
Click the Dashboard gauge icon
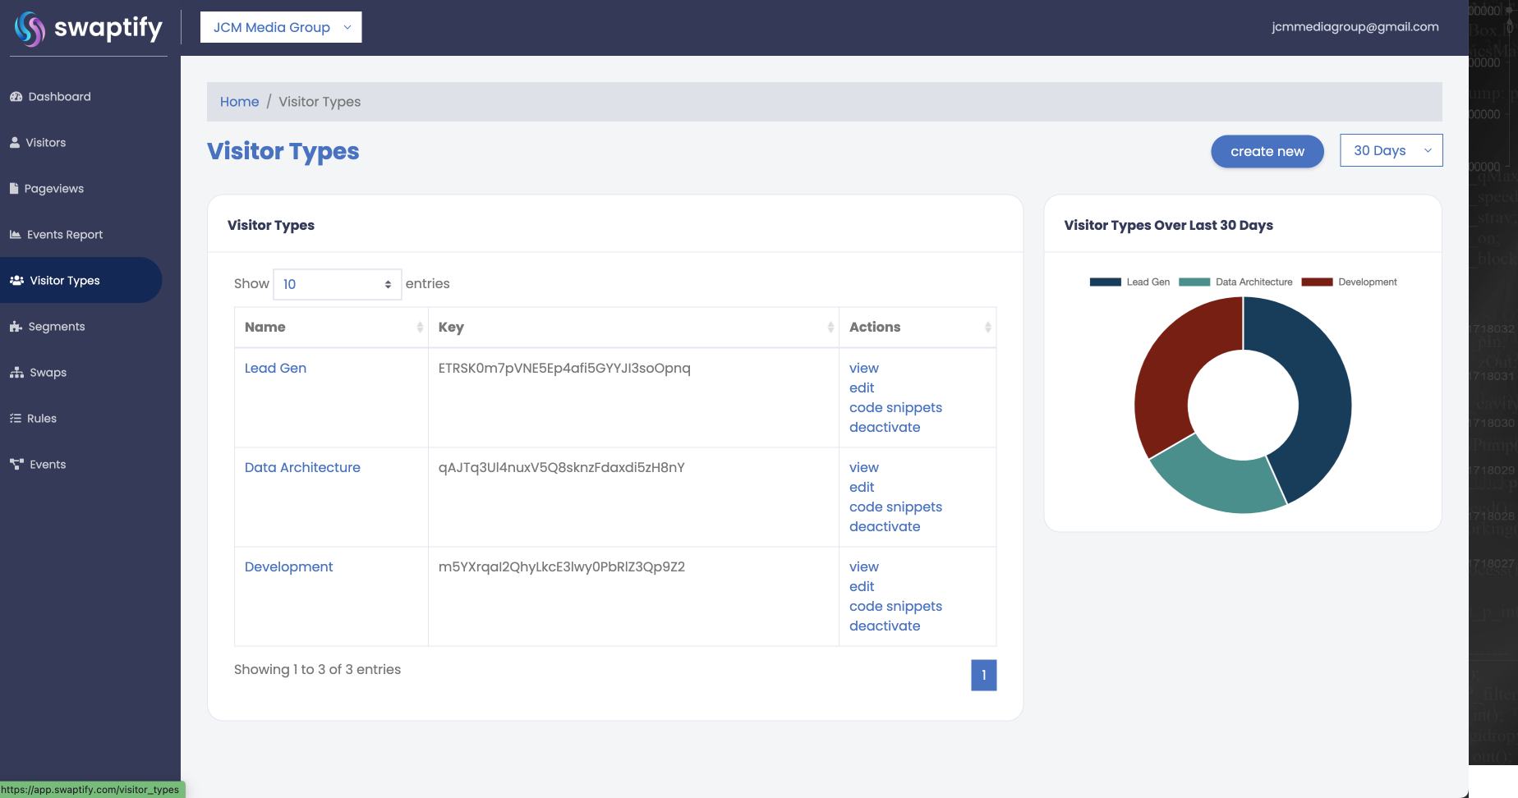click(x=16, y=97)
